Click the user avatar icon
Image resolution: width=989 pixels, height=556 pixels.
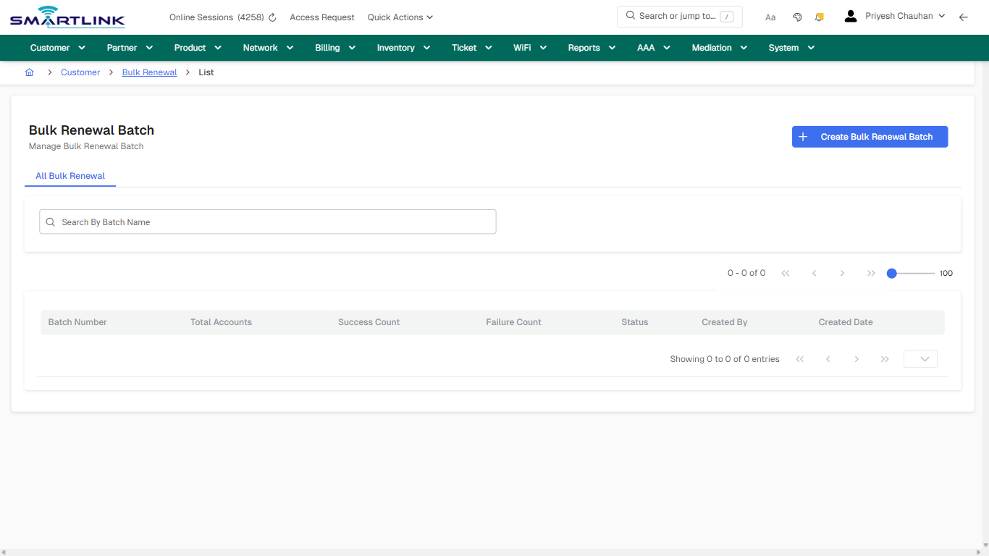(x=850, y=14)
